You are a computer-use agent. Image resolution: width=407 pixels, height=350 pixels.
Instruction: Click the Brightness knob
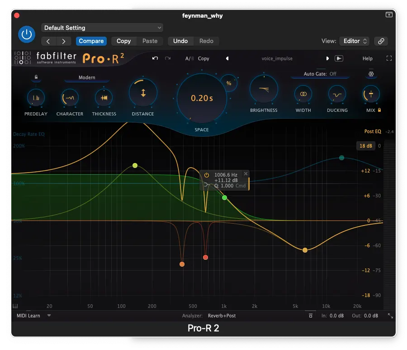(264, 89)
